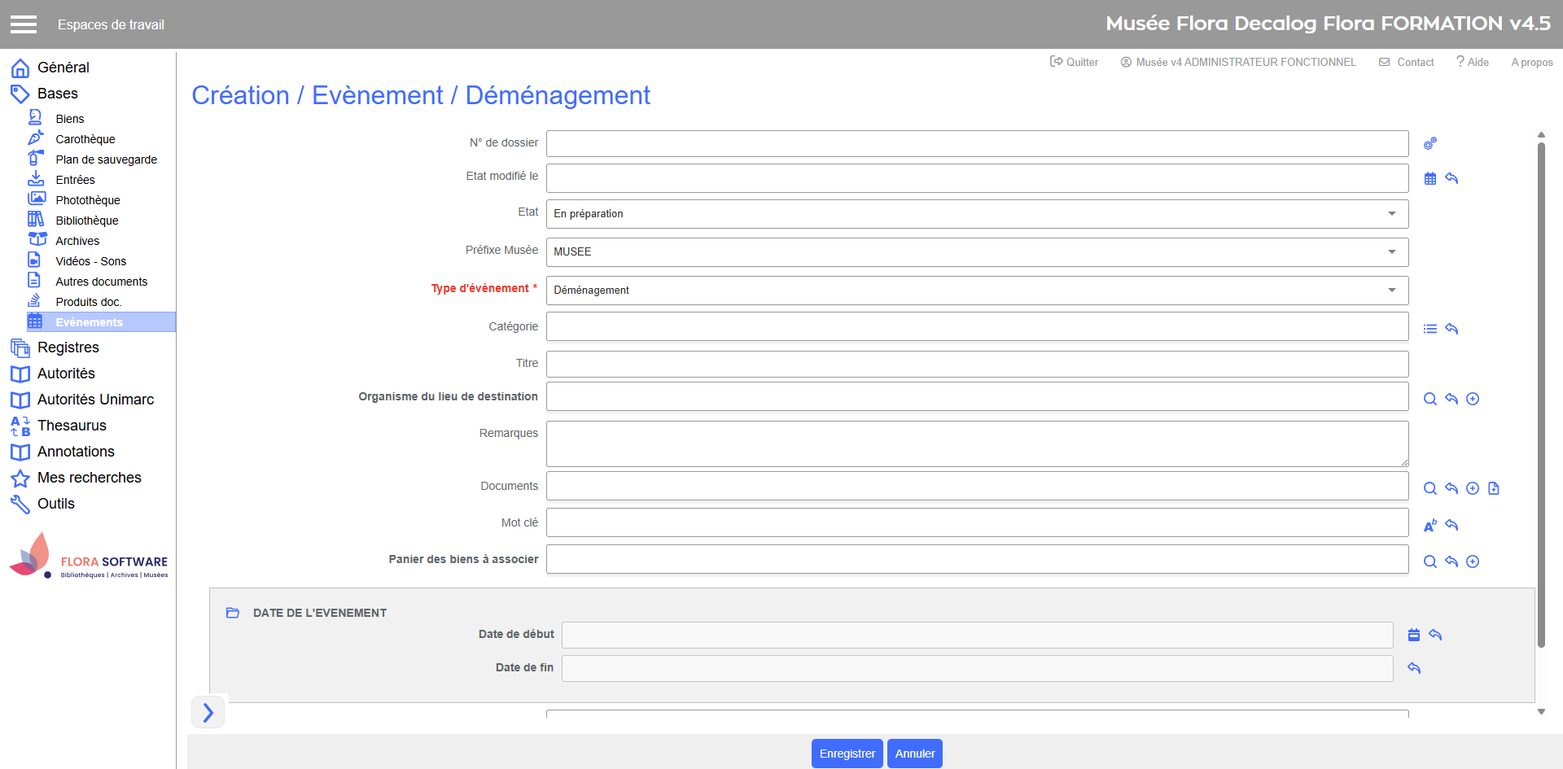Viewport: 1563px width, 769px height.
Task: Click into the Titre input field
Action: point(977,364)
